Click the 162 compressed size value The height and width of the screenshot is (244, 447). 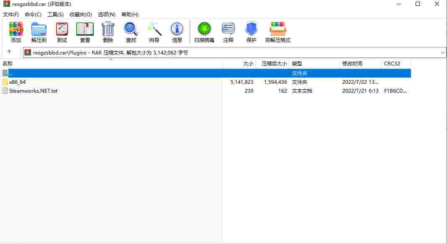(x=282, y=91)
